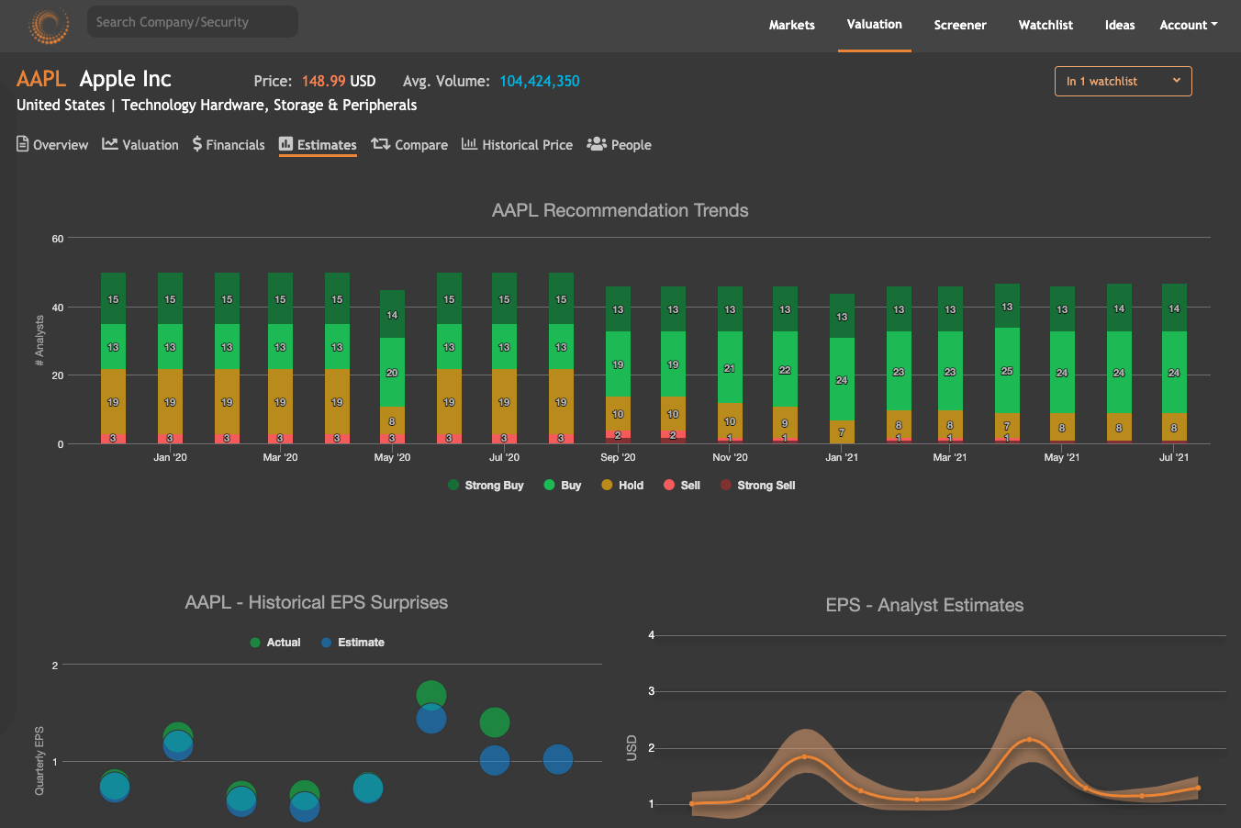Click the Buy segment labeled 22
This screenshot has width=1241, height=828.
785,370
